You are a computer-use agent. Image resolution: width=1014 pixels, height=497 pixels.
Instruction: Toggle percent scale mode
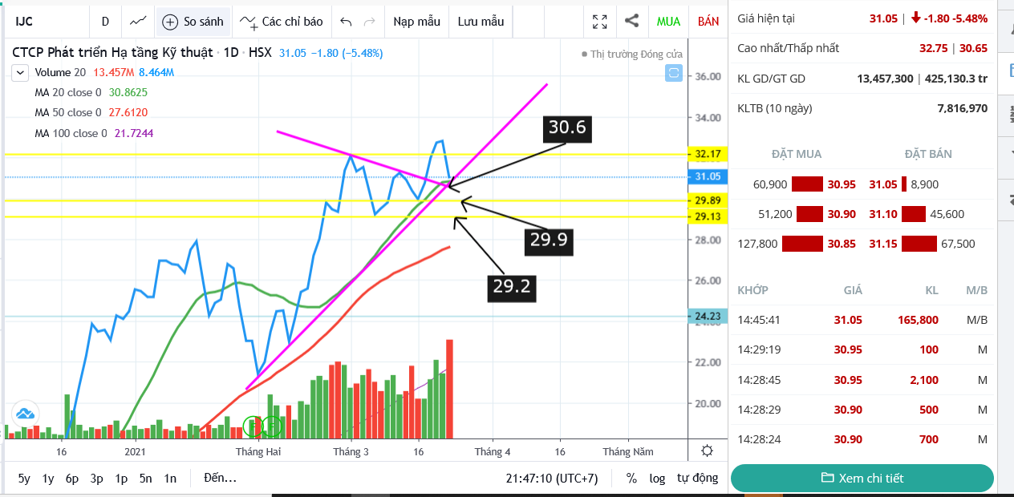[631, 479]
